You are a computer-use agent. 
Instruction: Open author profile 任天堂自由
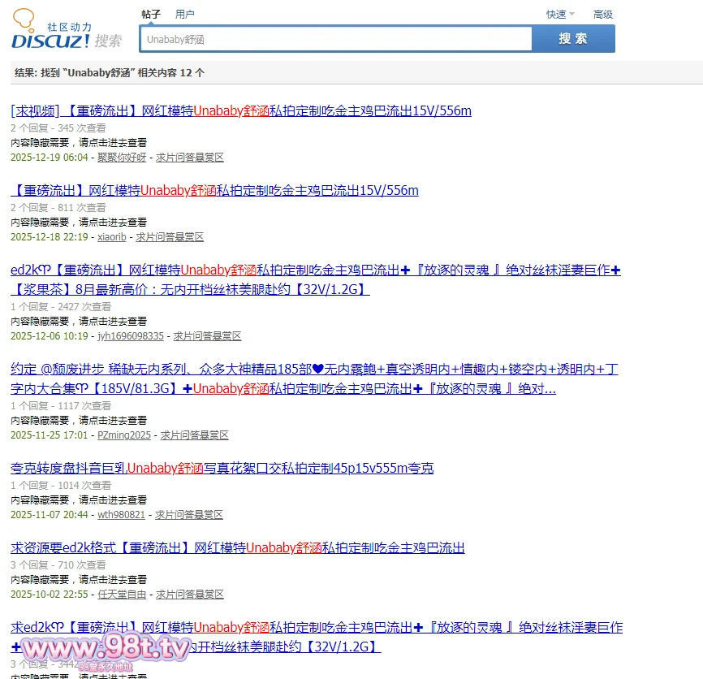pos(122,595)
